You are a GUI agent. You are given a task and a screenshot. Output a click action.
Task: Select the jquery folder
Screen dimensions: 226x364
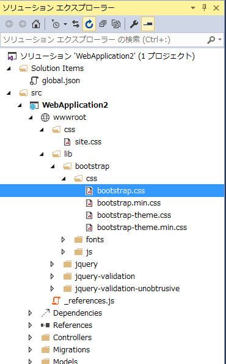pyautogui.click(x=86, y=265)
